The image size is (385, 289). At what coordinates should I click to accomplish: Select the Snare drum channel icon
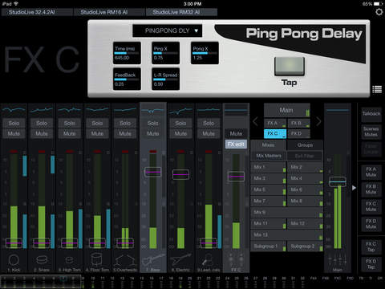[x=42, y=259]
